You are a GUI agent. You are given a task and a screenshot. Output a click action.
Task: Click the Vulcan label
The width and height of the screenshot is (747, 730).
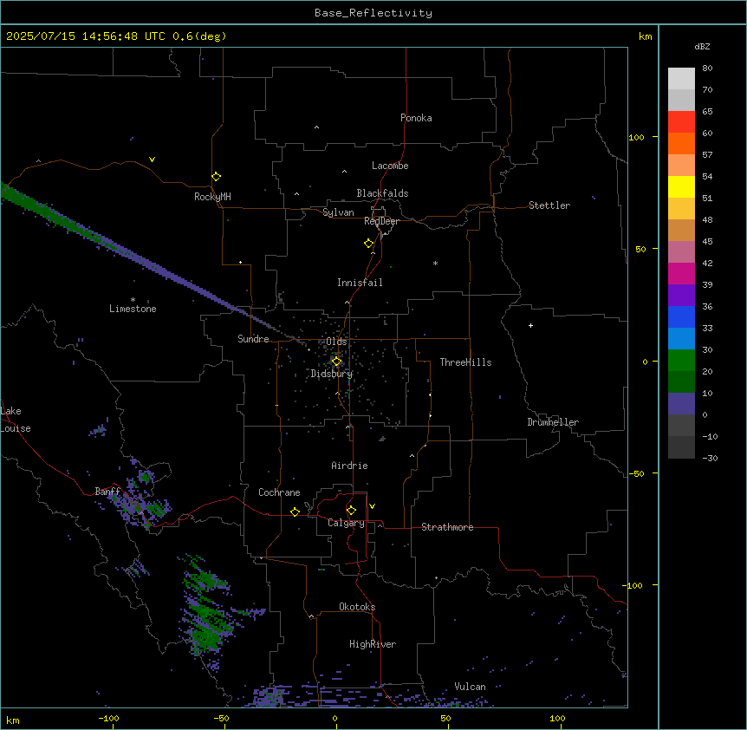click(470, 687)
